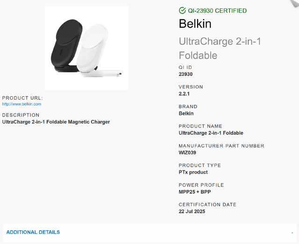The image size is (299, 244).
Task: Click the gray corner icon at top right
Action: 295,3
